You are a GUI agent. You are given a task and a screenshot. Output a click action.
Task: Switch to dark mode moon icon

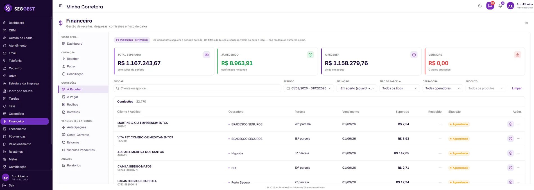point(480,6)
